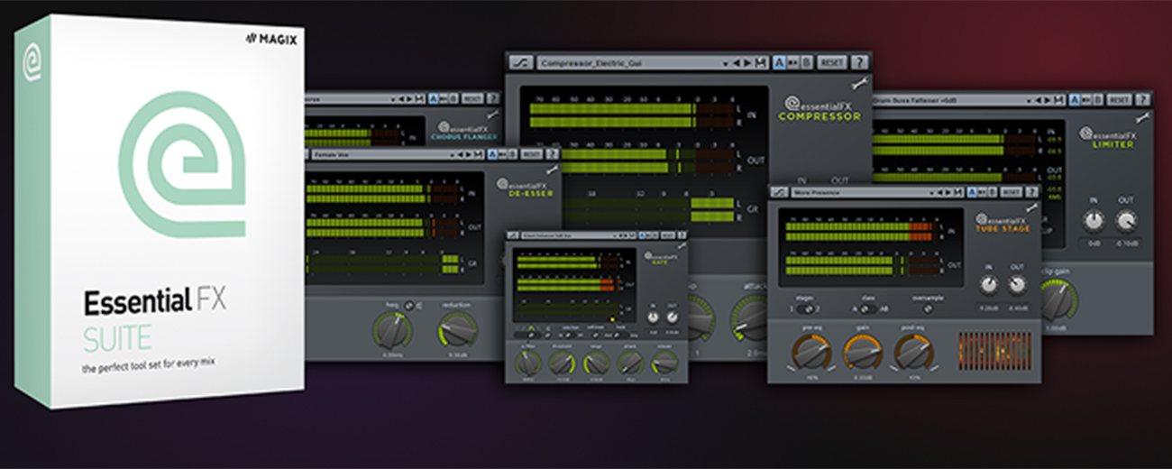Image resolution: width=1172 pixels, height=469 pixels.
Task: Go to the next preset in the Tube Stage window
Action: (x=948, y=192)
